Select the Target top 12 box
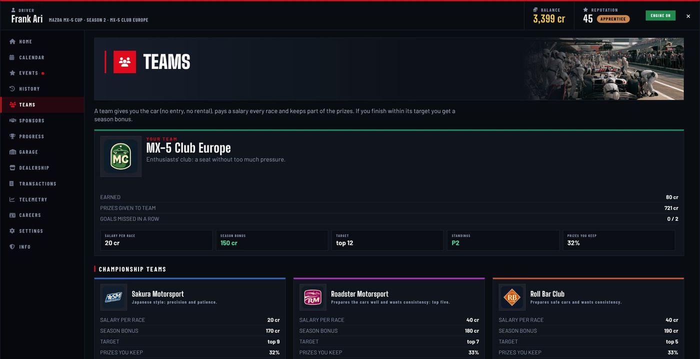Image resolution: width=700 pixels, height=359 pixels. point(387,240)
